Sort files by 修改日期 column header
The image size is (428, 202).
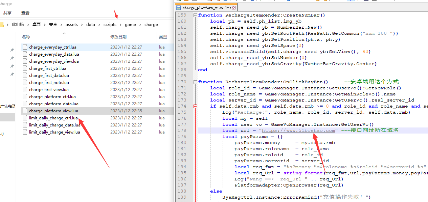pyautogui.click(x=118, y=37)
